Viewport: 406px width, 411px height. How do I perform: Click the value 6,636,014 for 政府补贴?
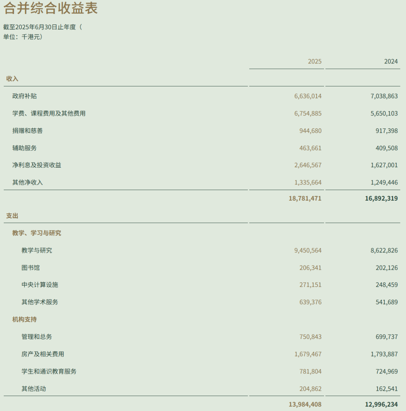click(308, 96)
